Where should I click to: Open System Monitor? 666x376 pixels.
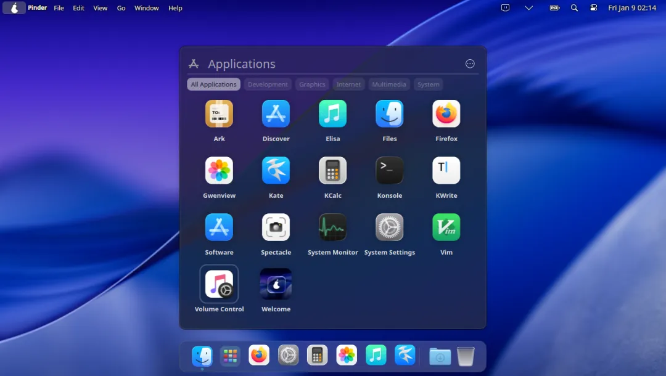(x=332, y=227)
